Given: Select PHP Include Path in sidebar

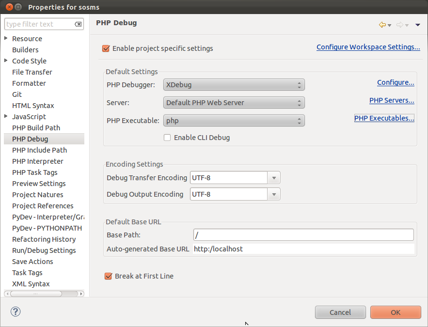Looking at the screenshot, I should point(40,150).
